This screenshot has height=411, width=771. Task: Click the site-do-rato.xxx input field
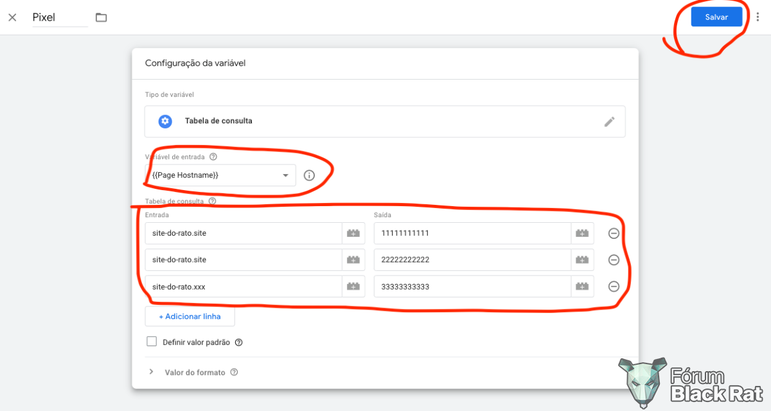click(x=244, y=286)
